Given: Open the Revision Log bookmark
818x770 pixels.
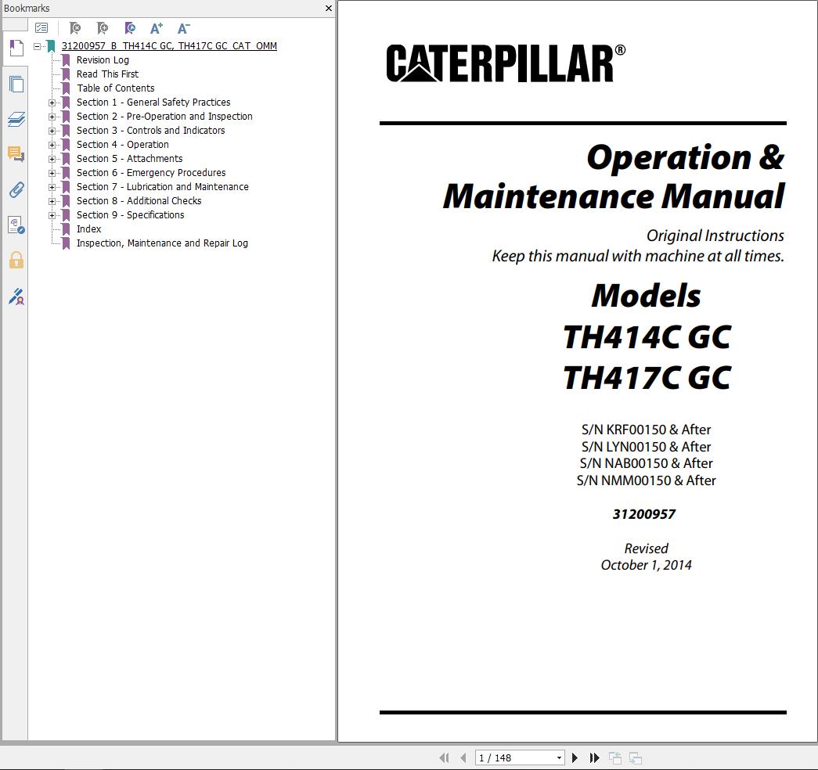Looking at the screenshot, I should [103, 60].
